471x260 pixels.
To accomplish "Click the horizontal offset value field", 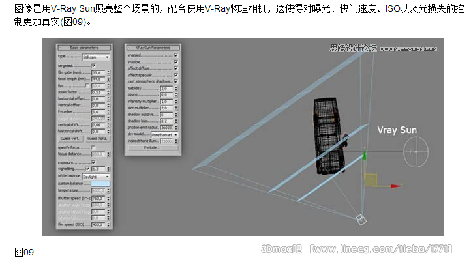I will pos(99,98).
